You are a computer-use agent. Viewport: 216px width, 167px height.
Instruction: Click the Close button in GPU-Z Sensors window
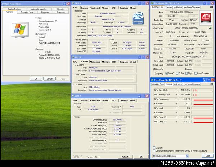coord(208,156)
